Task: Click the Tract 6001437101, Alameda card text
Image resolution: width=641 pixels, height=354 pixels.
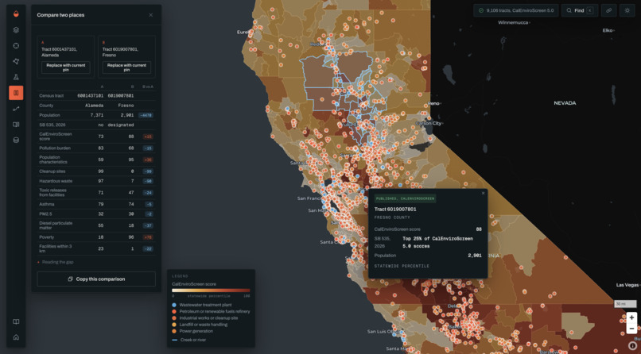Action: point(60,52)
